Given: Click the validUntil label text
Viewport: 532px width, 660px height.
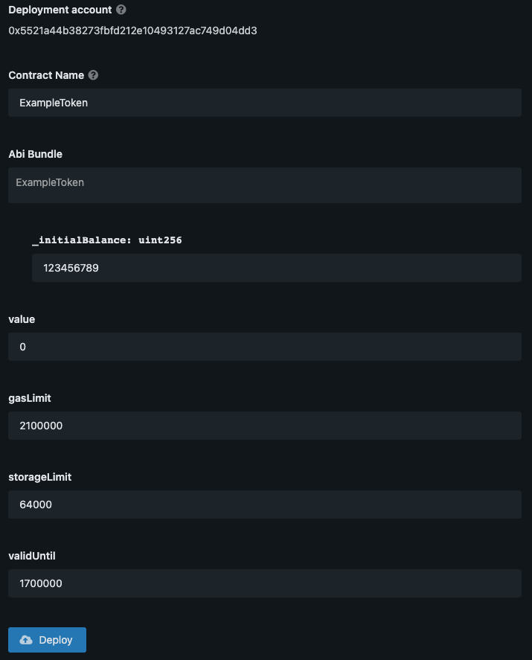Looking at the screenshot, I should pos(32,556).
